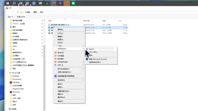Select WPS Office in the open-with submenu

tap(93, 52)
